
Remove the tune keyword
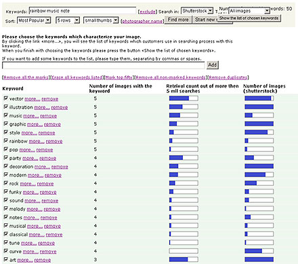46,243
